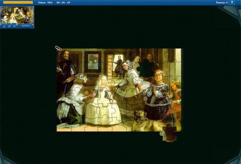
Task: Click the loose puzzle piece below the painting
Action: click(x=169, y=134)
